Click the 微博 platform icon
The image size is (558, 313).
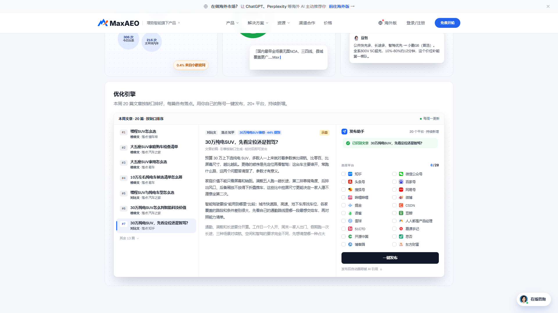(401, 197)
